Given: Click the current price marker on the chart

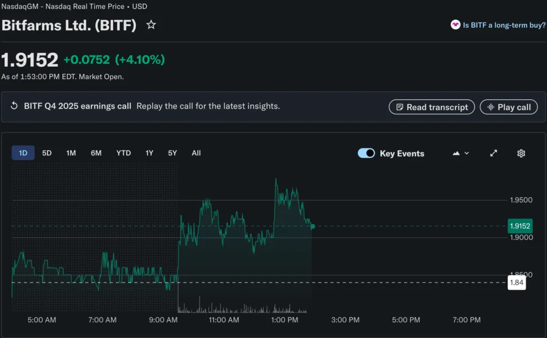Looking at the screenshot, I should (519, 226).
